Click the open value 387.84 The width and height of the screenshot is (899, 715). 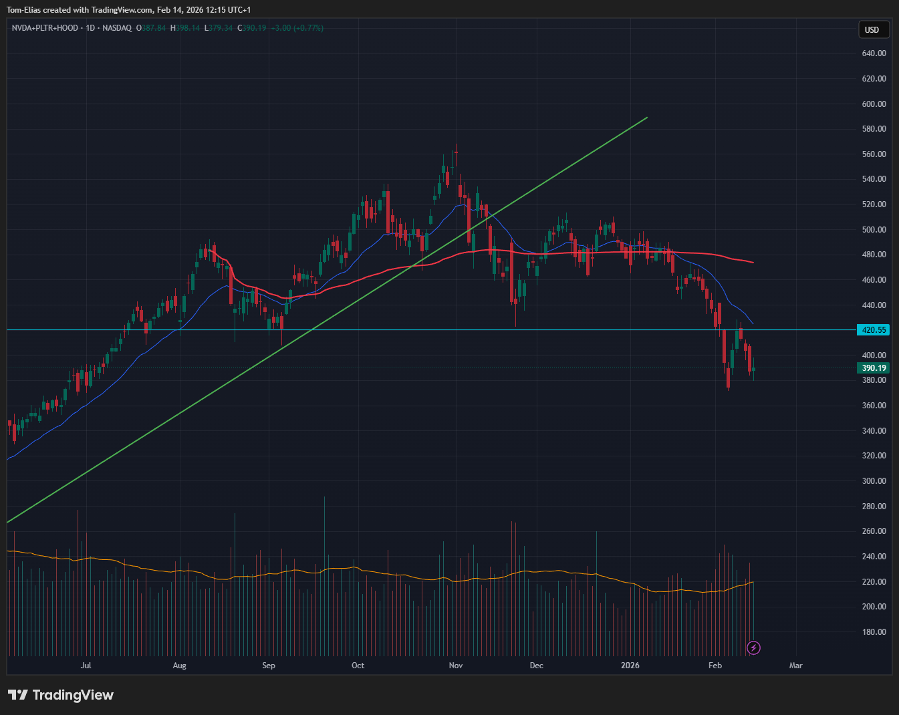[x=154, y=28]
